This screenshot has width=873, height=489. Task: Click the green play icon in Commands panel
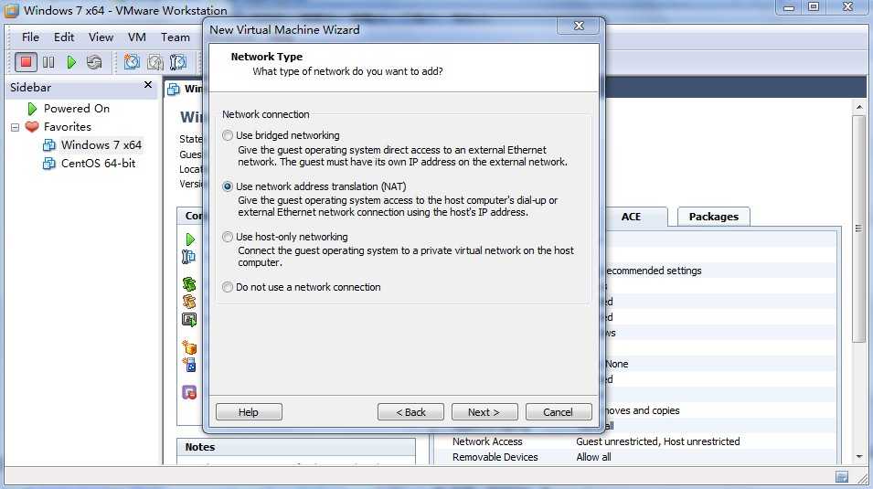190,239
